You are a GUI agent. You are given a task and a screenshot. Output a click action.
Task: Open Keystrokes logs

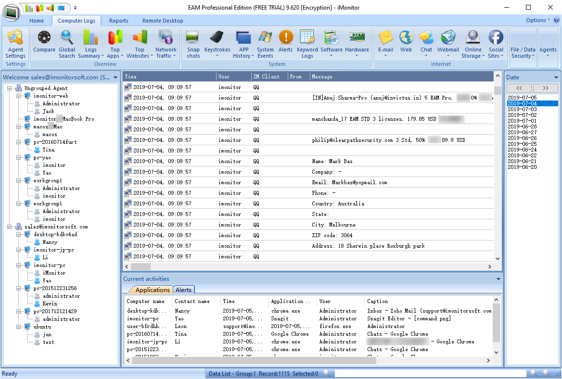217,44
